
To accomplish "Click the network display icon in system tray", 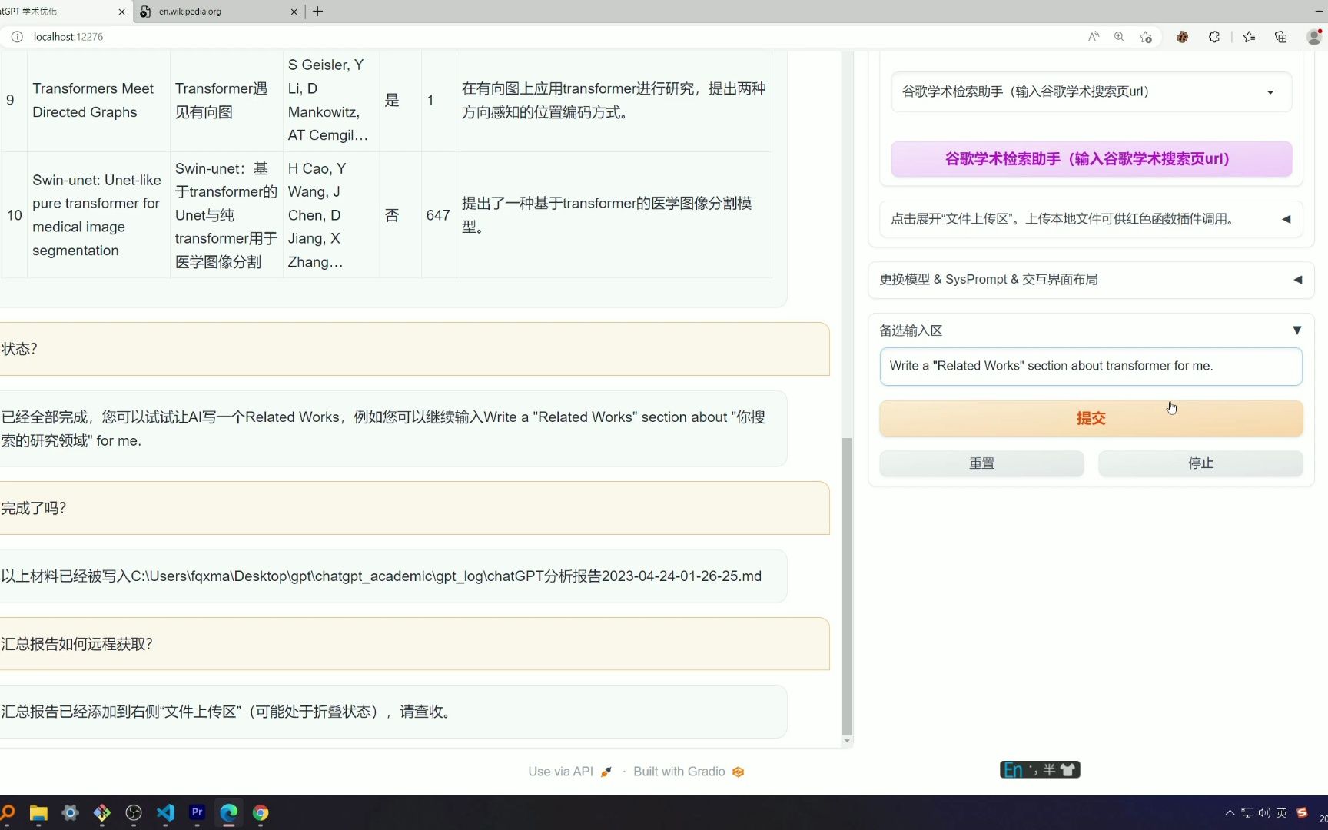I will [1247, 813].
